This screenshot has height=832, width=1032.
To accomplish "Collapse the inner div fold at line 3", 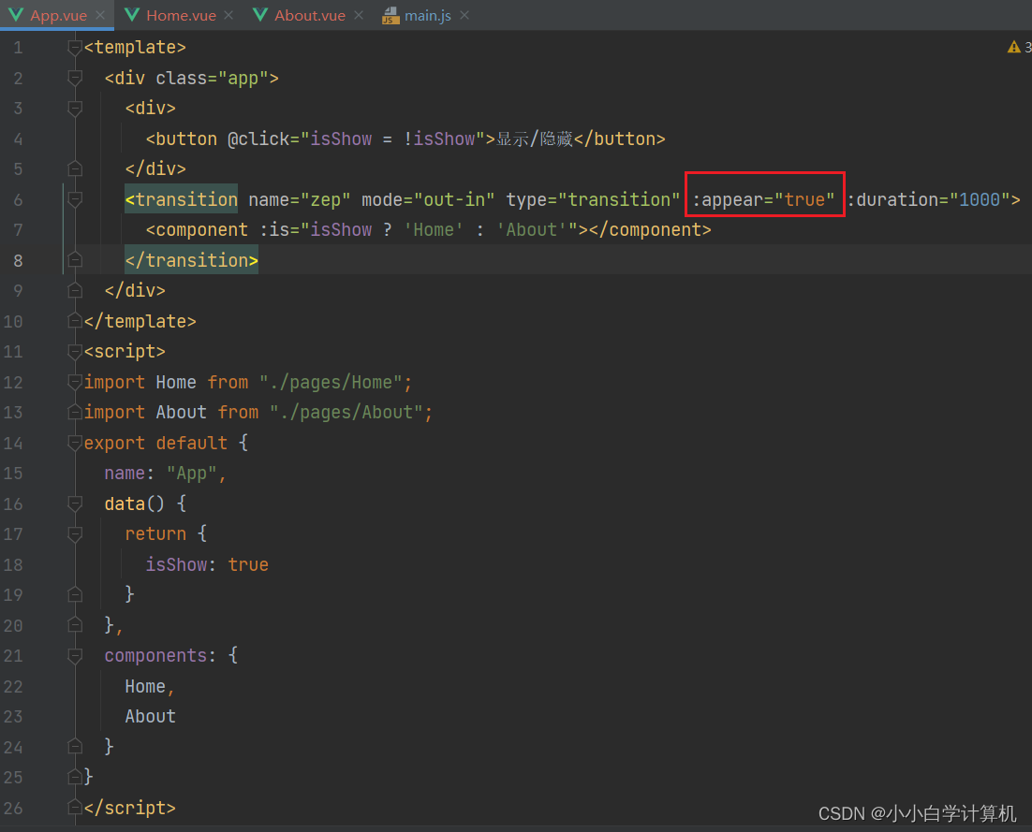I will 75,108.
